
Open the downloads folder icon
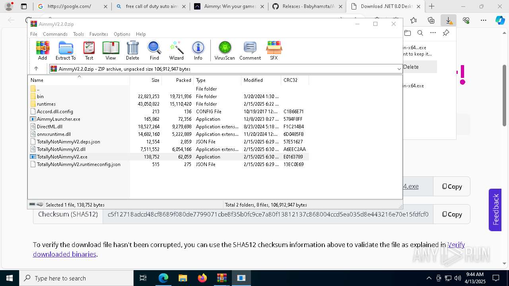click(408, 33)
